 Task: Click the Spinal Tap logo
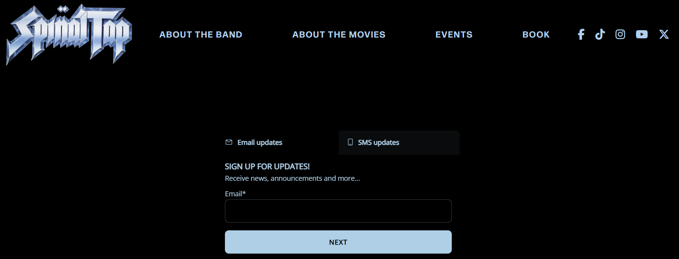click(69, 34)
